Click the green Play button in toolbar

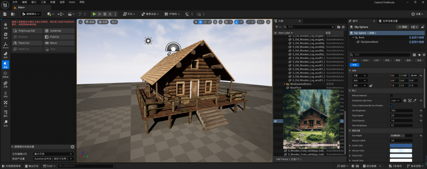click(95, 14)
